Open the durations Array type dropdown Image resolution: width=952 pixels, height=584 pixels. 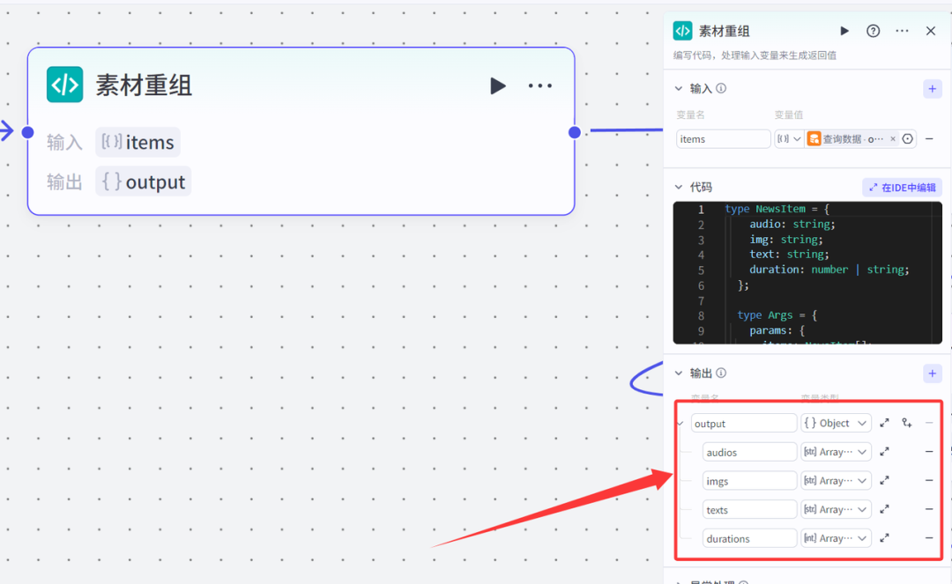click(x=836, y=538)
